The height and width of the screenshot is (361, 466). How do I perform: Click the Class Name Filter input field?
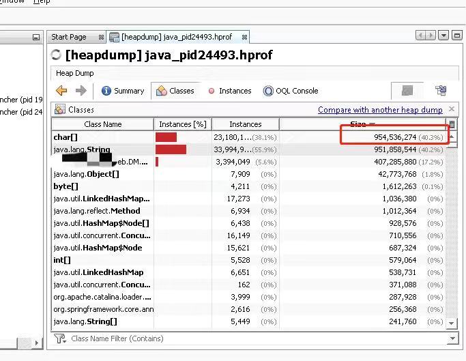(257, 338)
